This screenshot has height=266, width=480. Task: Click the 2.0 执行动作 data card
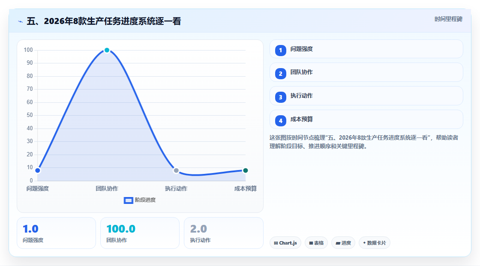point(223,233)
